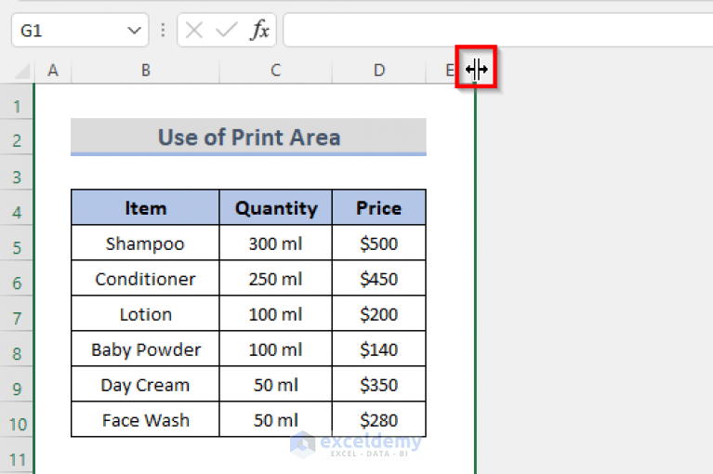Select the 'Baby Powder' cell
This screenshot has height=474, width=713.
point(146,349)
